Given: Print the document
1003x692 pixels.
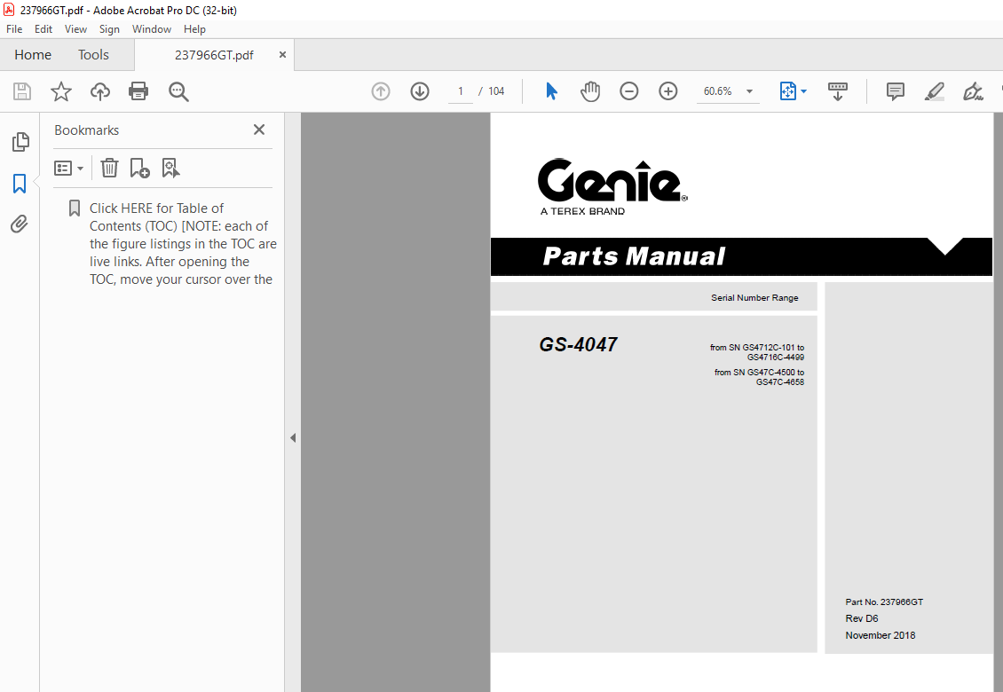Looking at the screenshot, I should (x=138, y=91).
